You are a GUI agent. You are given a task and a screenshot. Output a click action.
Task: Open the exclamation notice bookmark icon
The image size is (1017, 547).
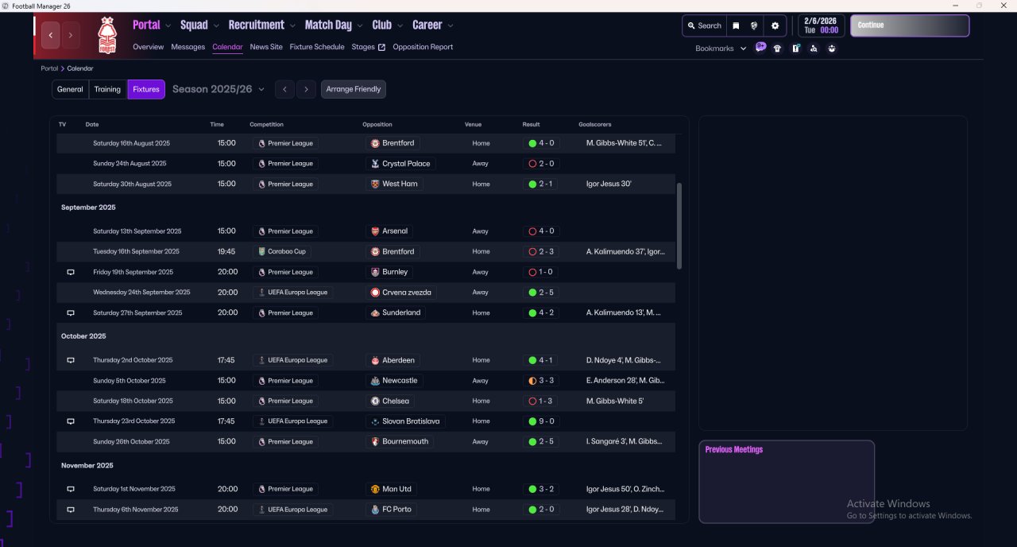[x=795, y=48]
